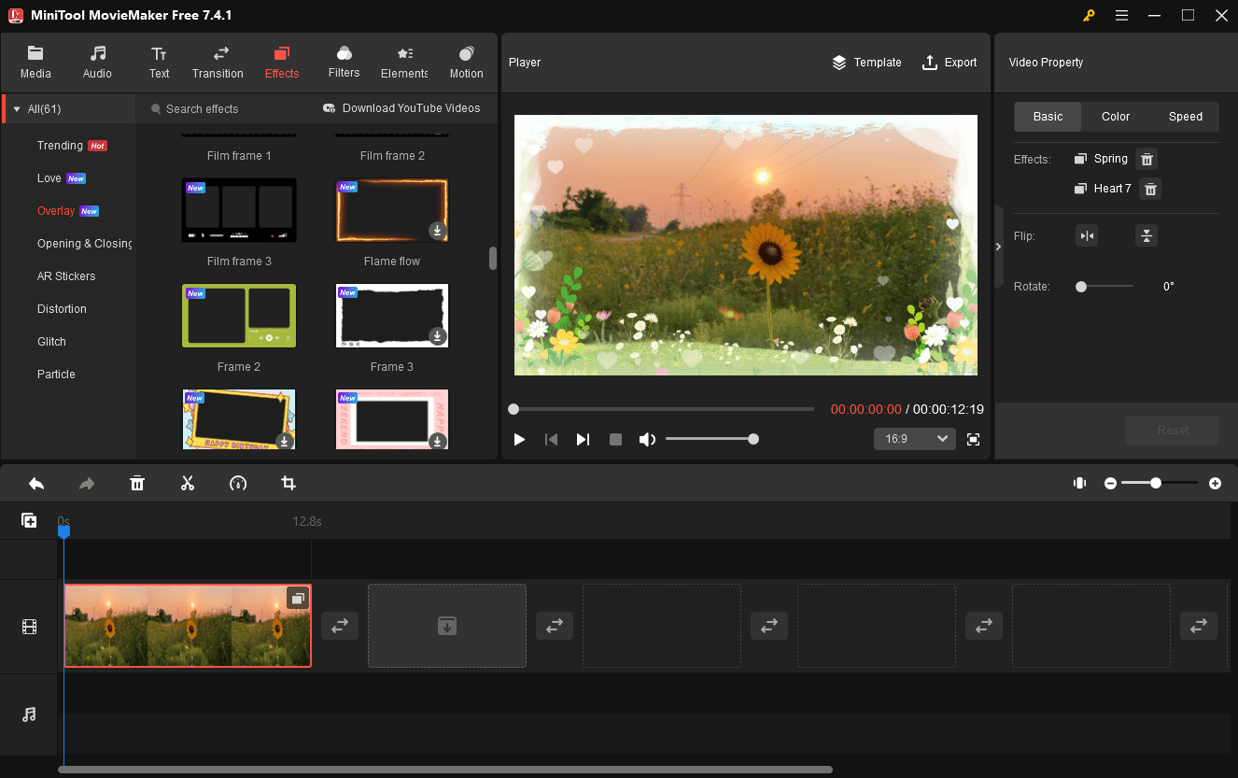Open the Text tab
Viewport: 1238px width, 778px height.
pos(160,63)
